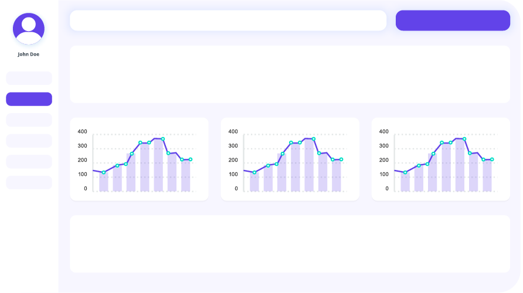
Task: Select sidebar item directly below the purple one
Action: [29, 120]
